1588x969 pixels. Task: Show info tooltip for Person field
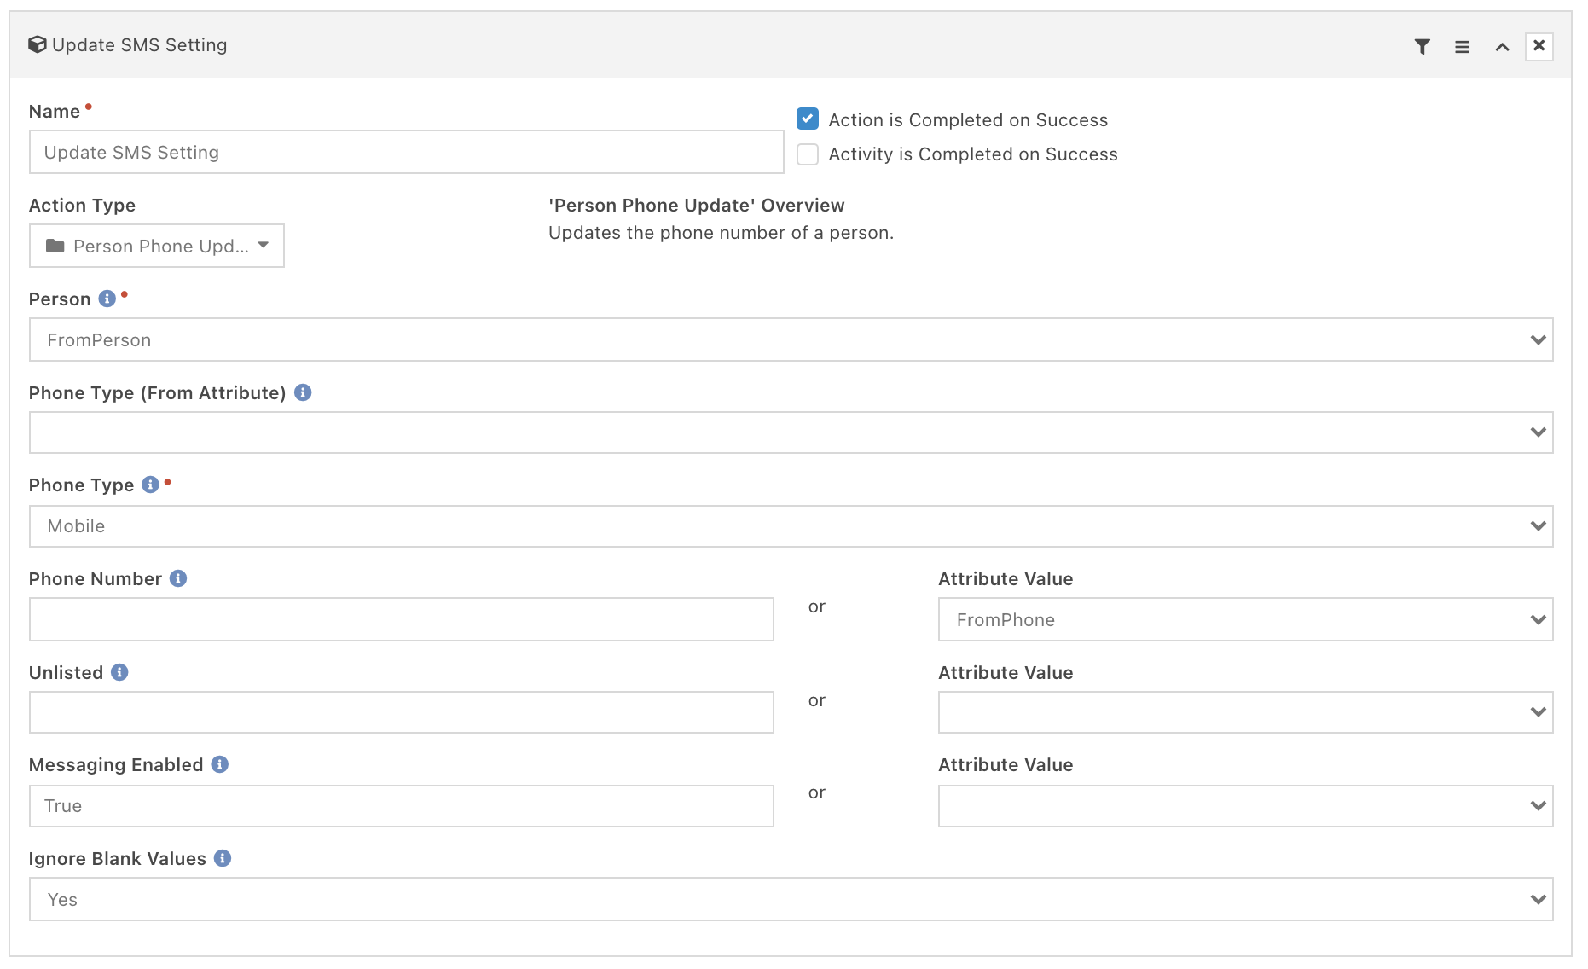click(x=107, y=299)
